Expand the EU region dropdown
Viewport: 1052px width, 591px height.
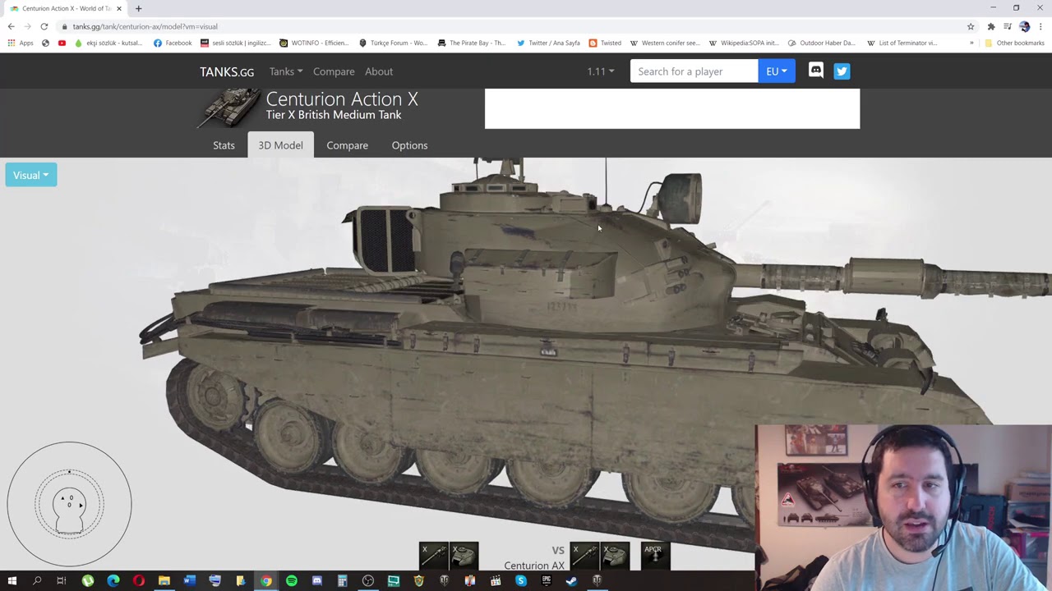[777, 71]
